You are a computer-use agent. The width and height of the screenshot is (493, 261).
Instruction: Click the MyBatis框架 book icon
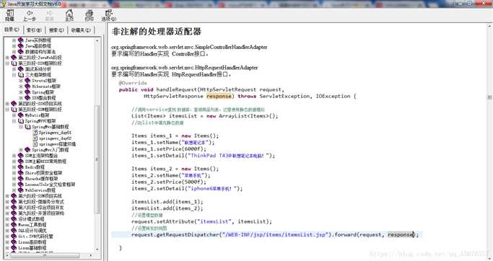point(21,115)
